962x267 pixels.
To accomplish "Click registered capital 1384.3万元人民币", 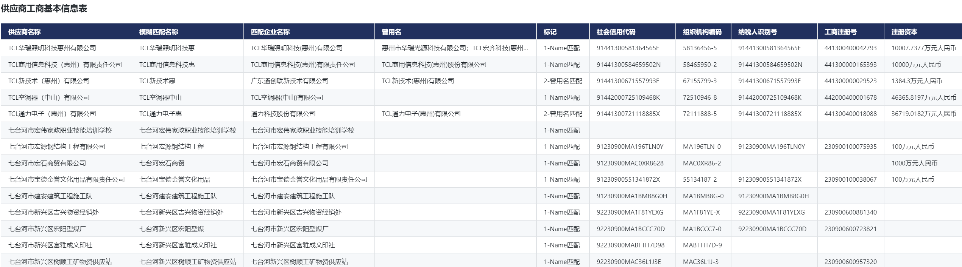I will point(917,81).
